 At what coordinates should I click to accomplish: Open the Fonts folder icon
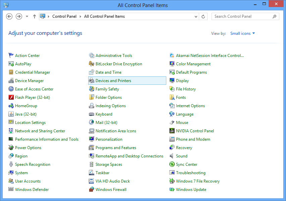(172, 97)
